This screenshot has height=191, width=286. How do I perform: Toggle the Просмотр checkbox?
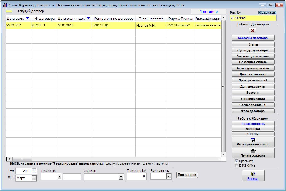[x=236, y=161]
